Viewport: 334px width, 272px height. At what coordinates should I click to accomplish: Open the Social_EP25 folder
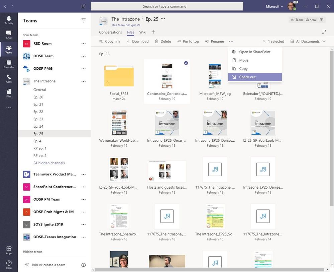point(119,76)
